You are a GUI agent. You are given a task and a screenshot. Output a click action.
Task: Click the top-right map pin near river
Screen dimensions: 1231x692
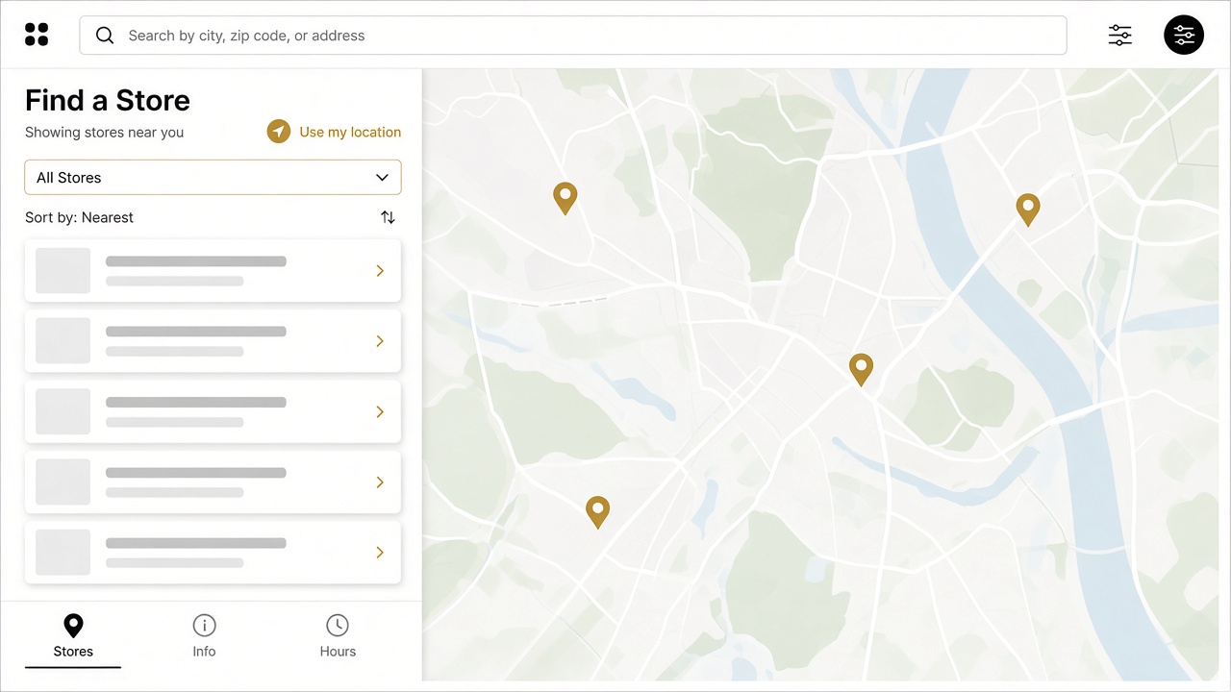(1028, 209)
